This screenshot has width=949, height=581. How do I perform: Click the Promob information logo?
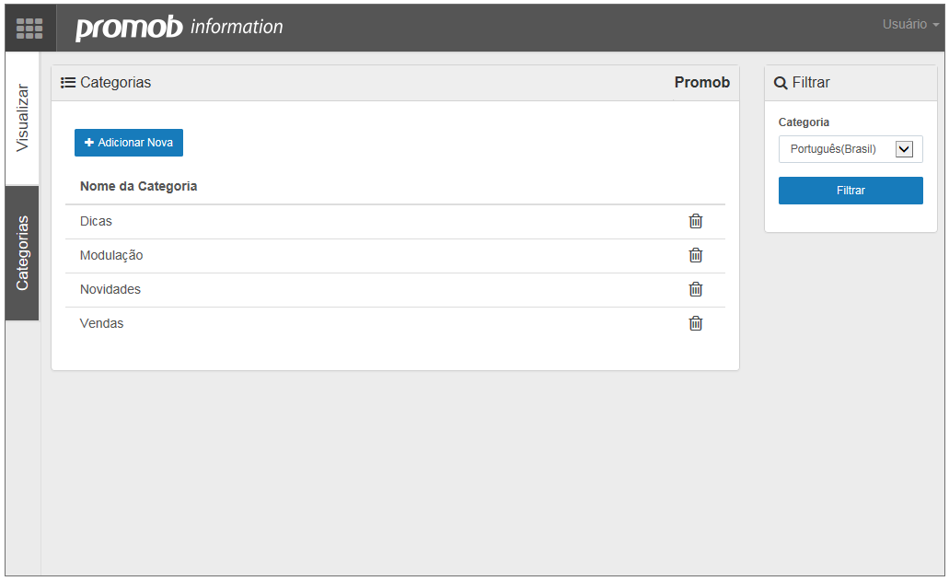(x=179, y=28)
